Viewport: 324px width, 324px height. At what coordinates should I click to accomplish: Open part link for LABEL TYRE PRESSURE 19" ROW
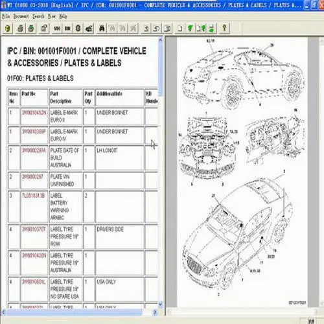tap(34, 229)
